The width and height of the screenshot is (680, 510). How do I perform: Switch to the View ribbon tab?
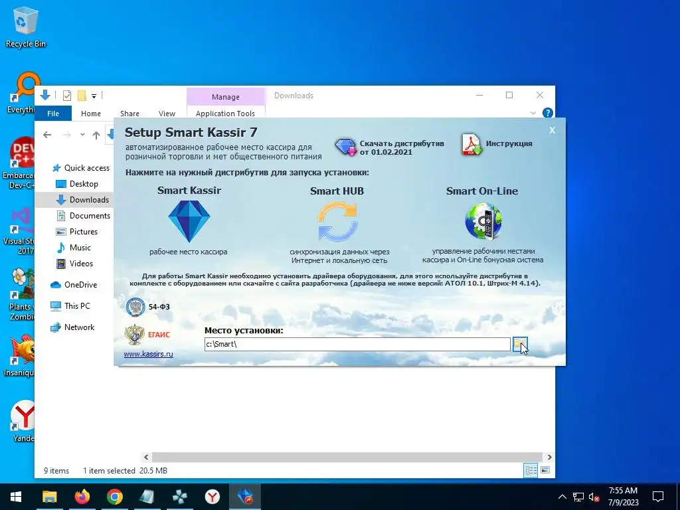coord(167,113)
